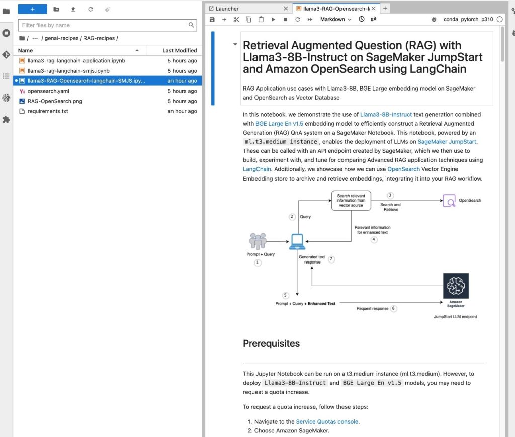Restart the kernel
Viewport: 515px width, 437px height.
coord(298,19)
